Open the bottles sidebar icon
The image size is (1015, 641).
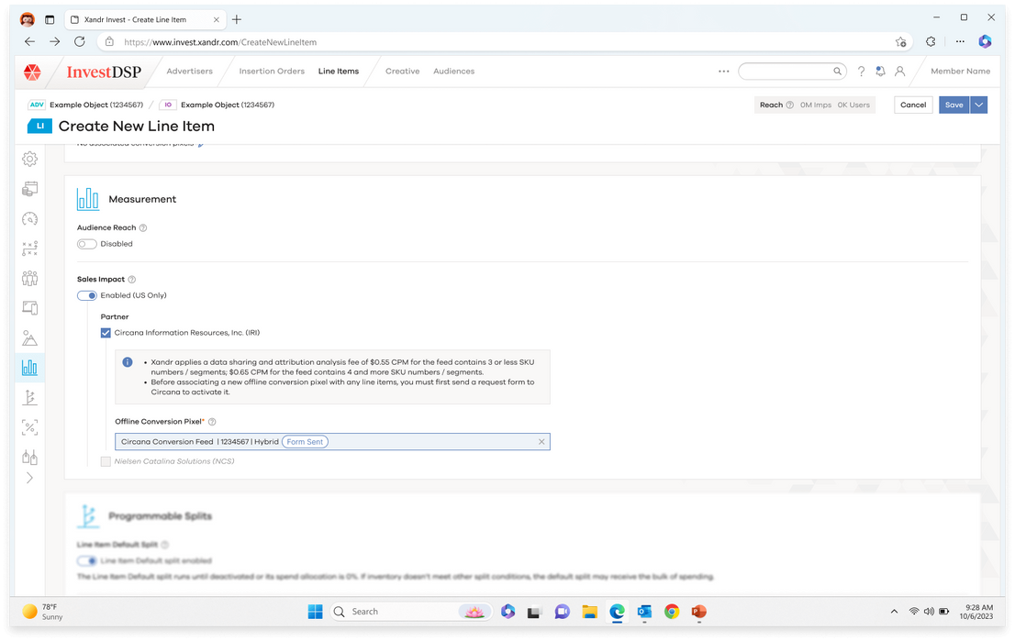point(29,458)
